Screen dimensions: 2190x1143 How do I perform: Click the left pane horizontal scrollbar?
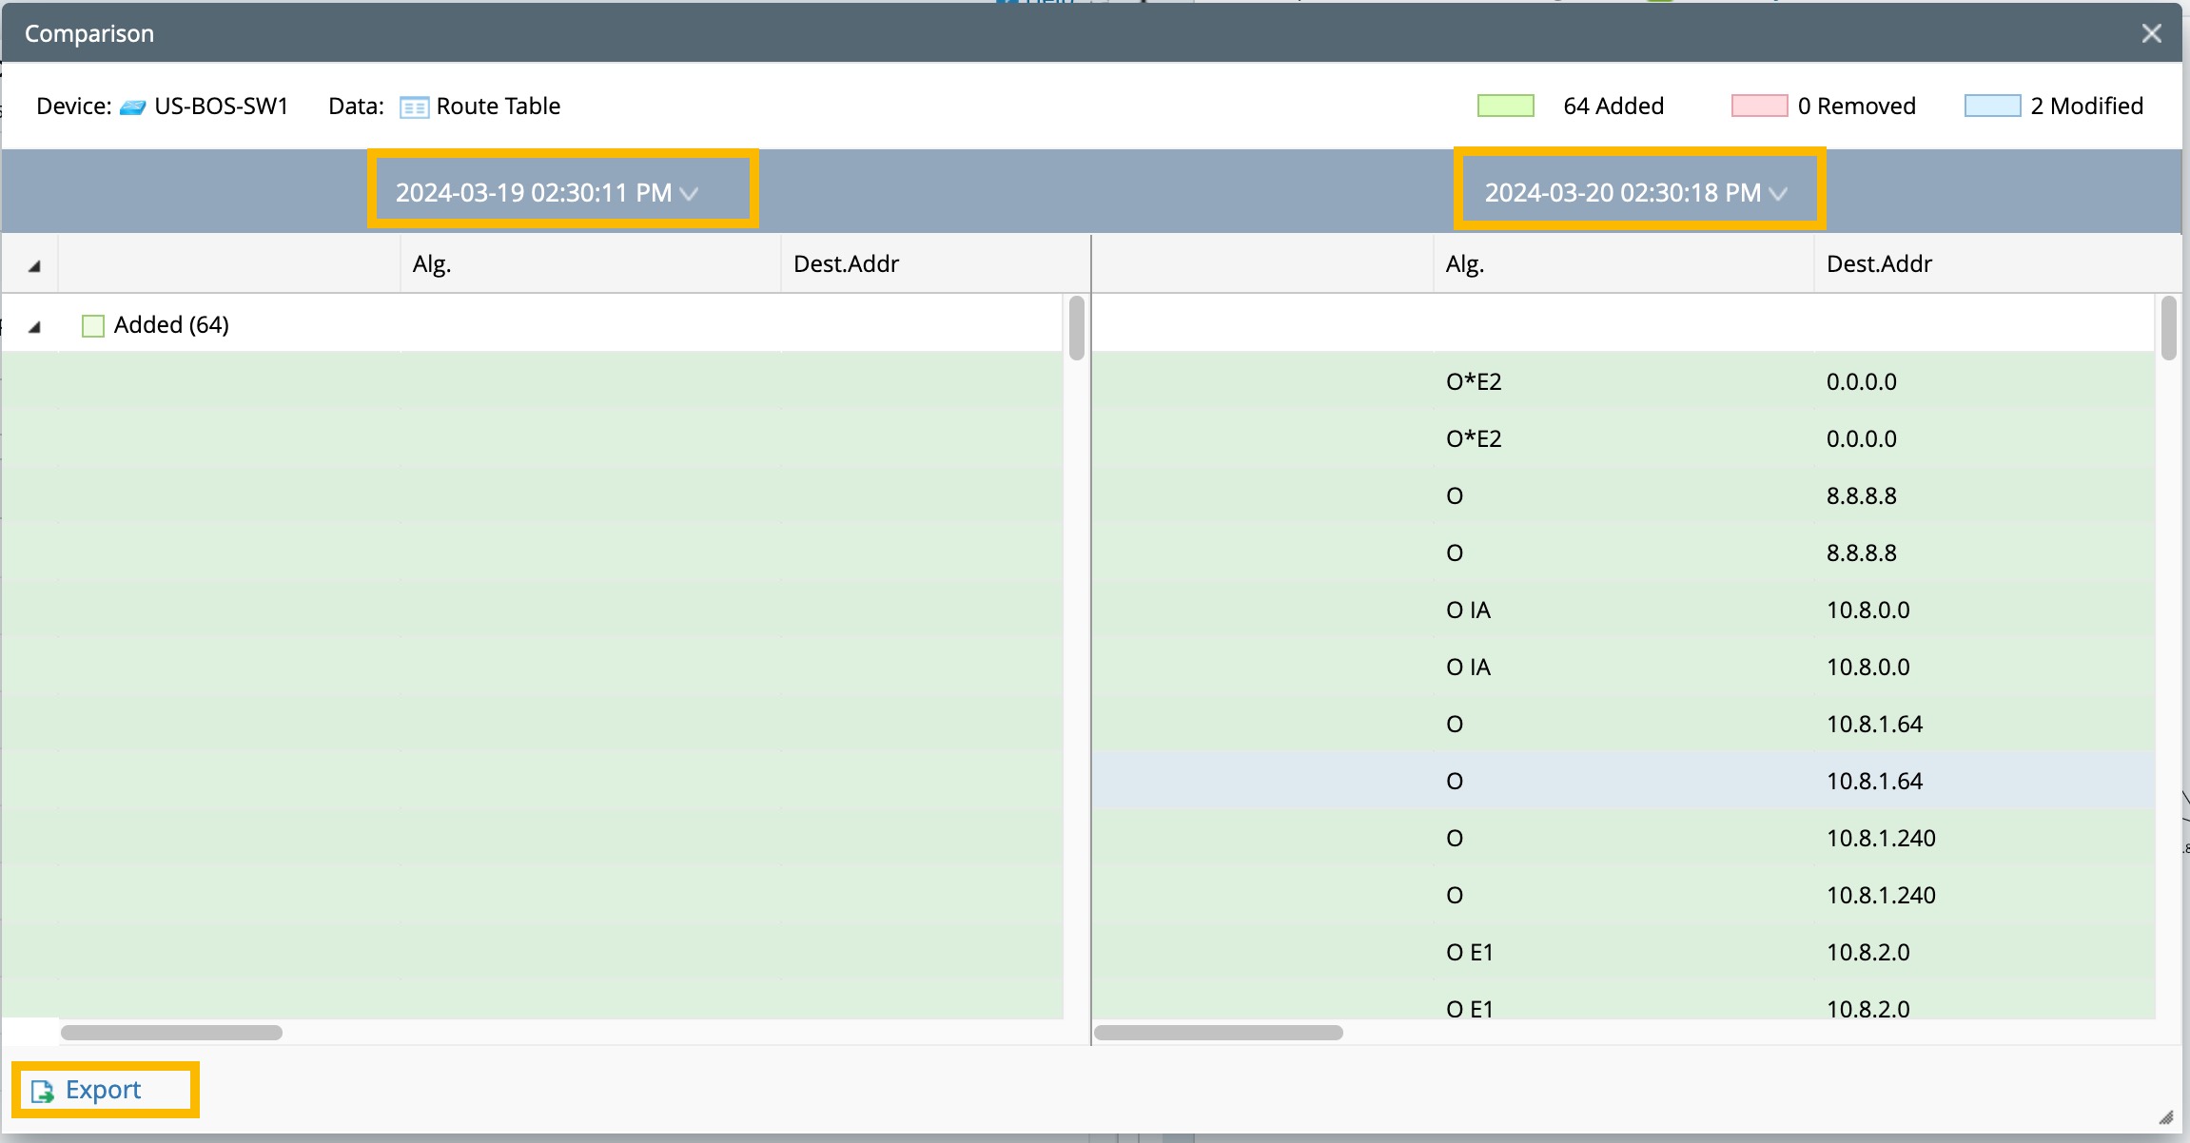pyautogui.click(x=171, y=1033)
